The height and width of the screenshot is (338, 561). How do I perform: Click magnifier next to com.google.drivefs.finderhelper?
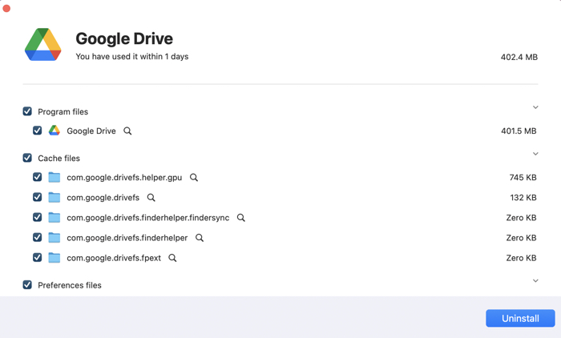tap(200, 238)
